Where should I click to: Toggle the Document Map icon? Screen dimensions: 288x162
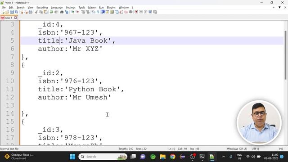pyautogui.click(x=112, y=12)
